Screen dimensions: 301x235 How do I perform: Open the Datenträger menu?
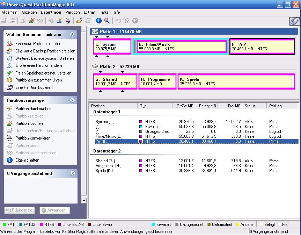[x=51, y=12]
